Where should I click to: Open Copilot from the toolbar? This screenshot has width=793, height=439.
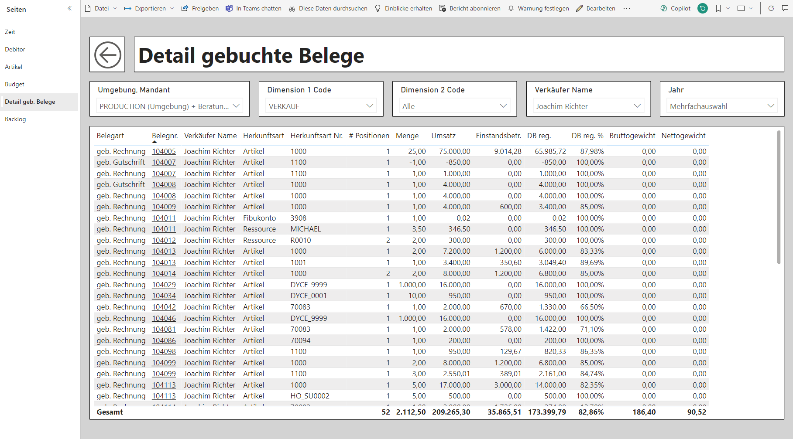coord(675,8)
